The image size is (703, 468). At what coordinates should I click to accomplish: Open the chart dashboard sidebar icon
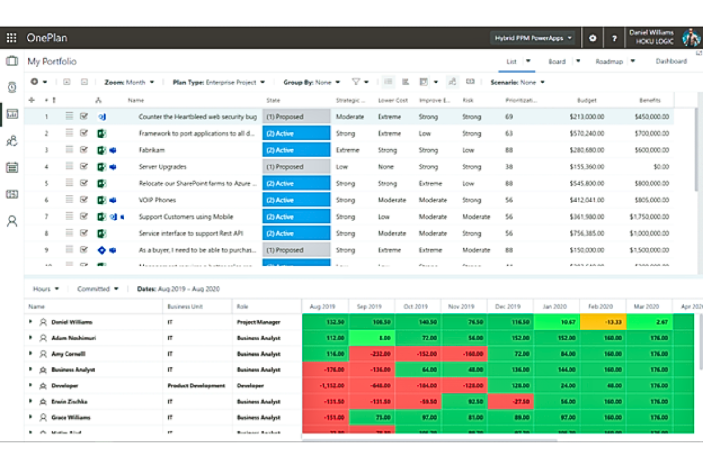pos(12,114)
